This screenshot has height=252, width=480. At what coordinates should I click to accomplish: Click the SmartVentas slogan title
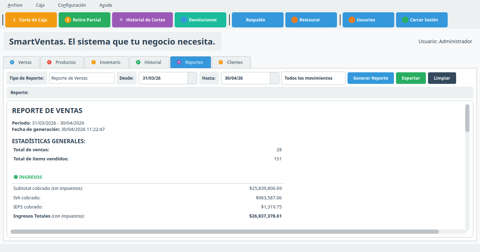click(112, 42)
